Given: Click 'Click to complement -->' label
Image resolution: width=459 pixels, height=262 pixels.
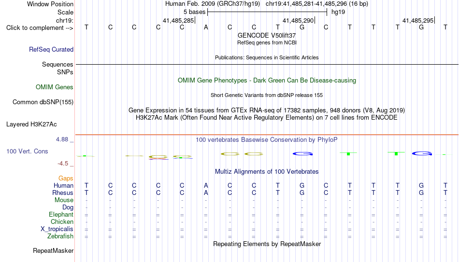Looking at the screenshot, I should pyautogui.click(x=40, y=28).
